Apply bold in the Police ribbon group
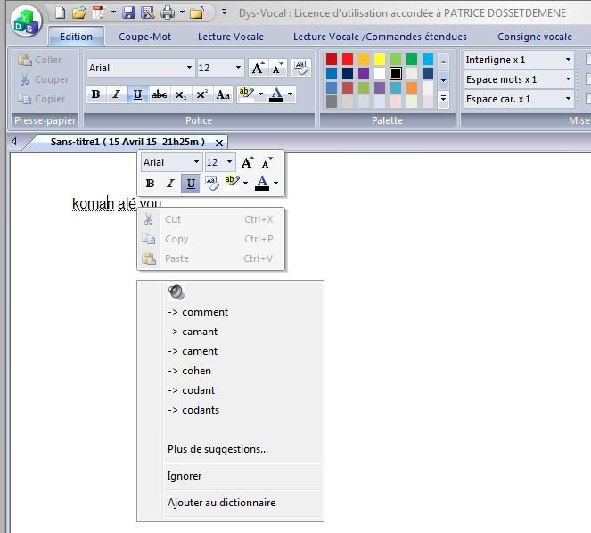 point(95,94)
